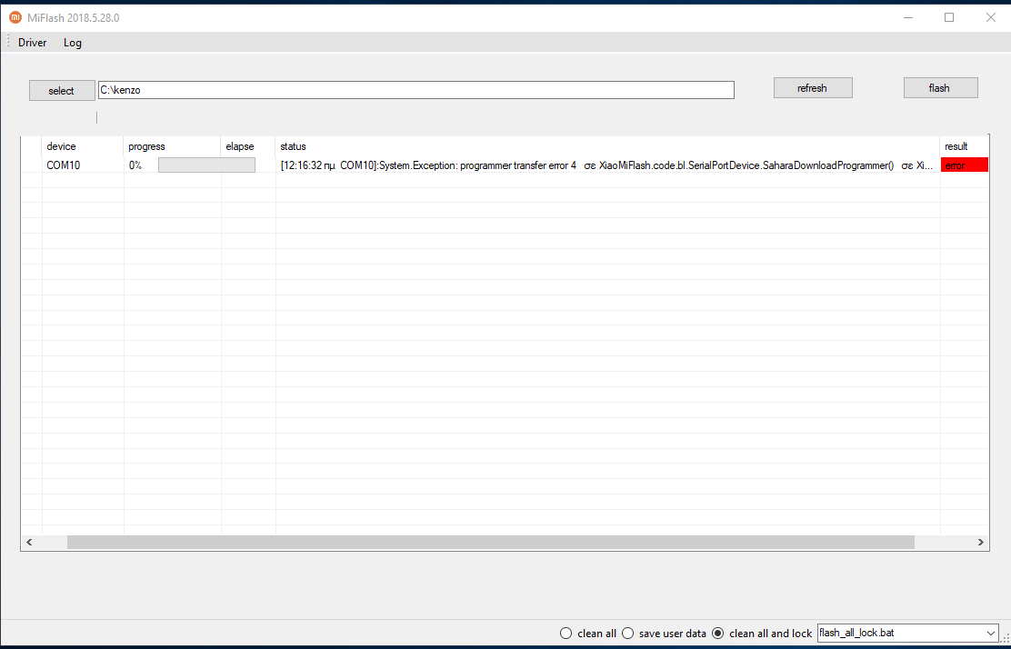Click the flash button
The image size is (1011, 649).
[940, 88]
